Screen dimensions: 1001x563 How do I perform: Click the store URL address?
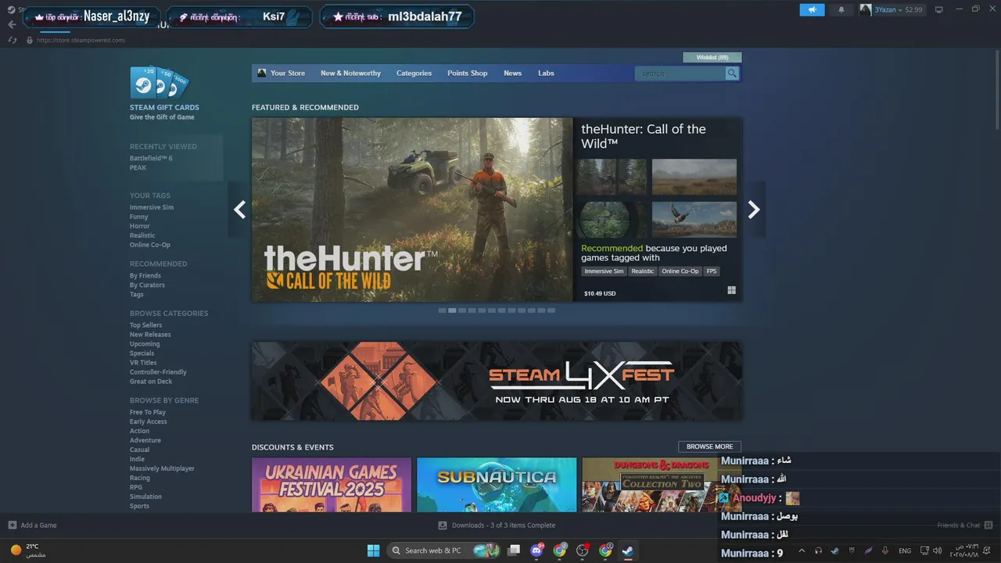(81, 40)
